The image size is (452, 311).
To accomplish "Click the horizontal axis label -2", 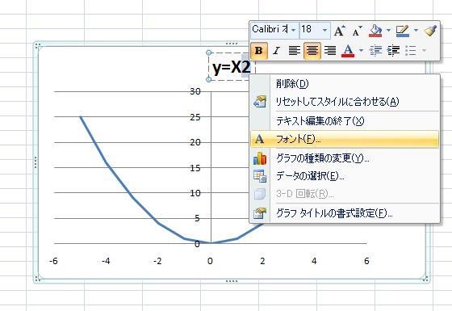I will point(157,261).
